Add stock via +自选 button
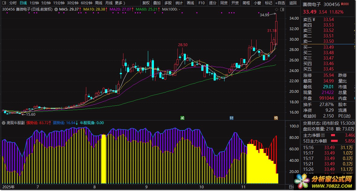The width and height of the screenshot is (357, 191). coord(280,3)
